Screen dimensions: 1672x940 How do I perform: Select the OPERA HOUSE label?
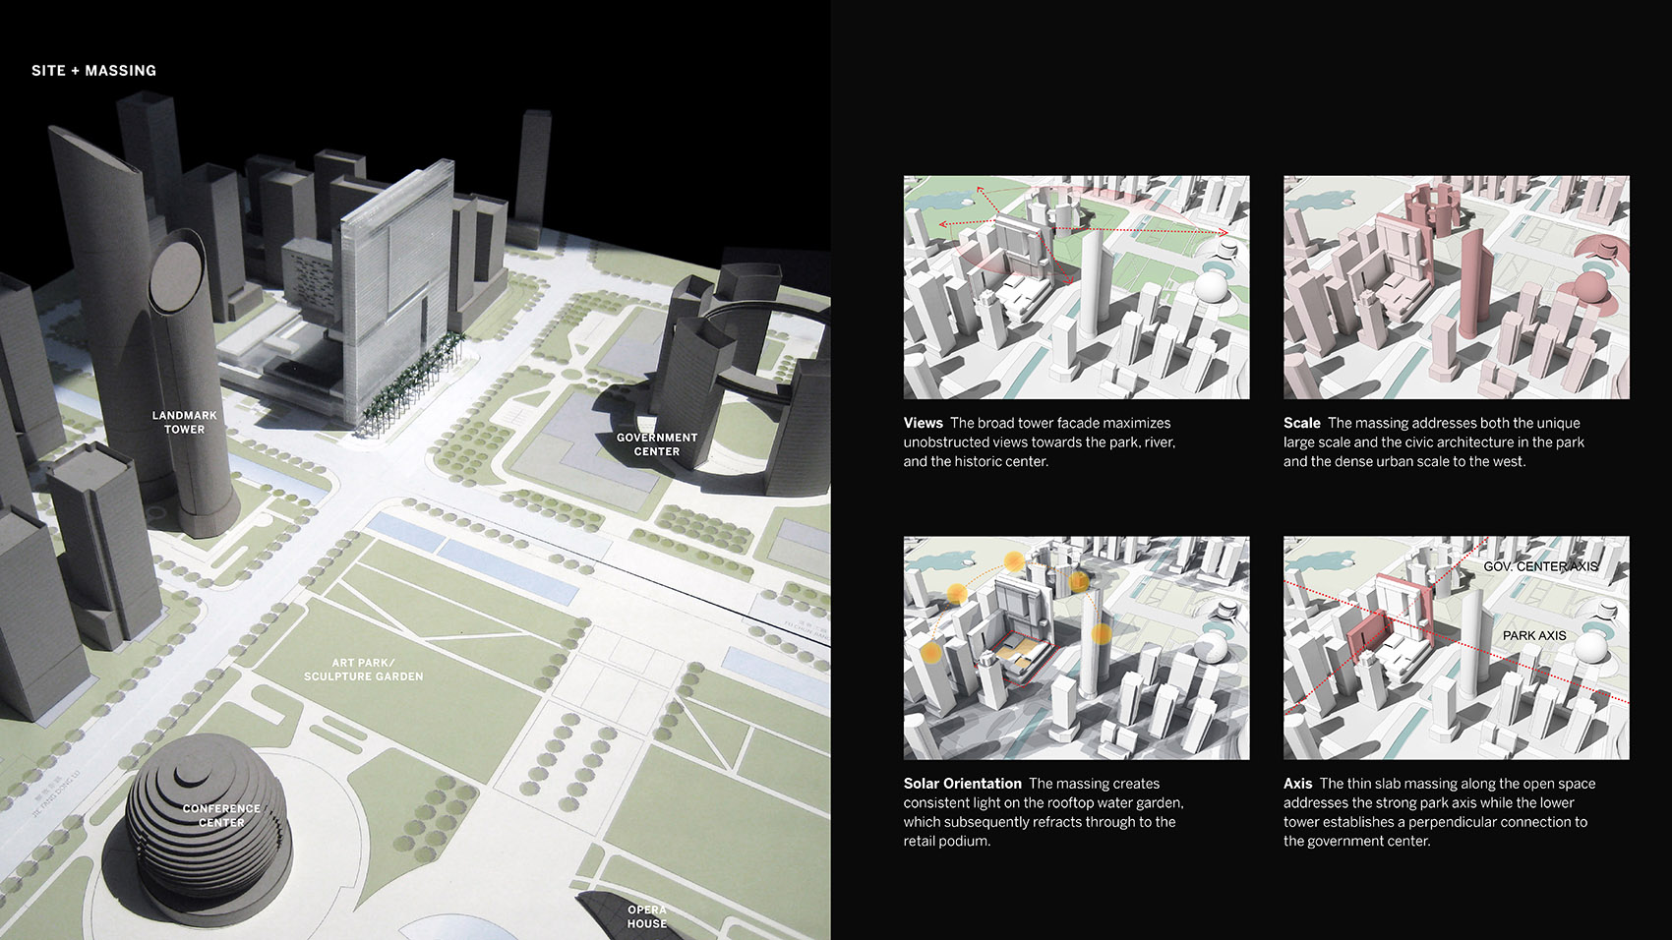(646, 916)
